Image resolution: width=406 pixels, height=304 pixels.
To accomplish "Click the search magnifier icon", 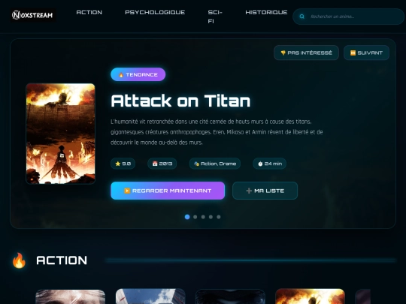I will pos(302,17).
